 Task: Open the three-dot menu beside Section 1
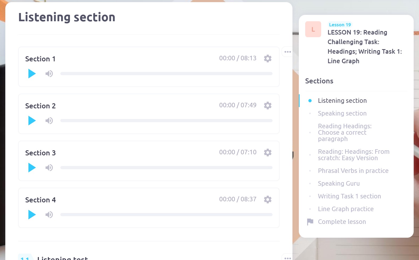(x=288, y=52)
